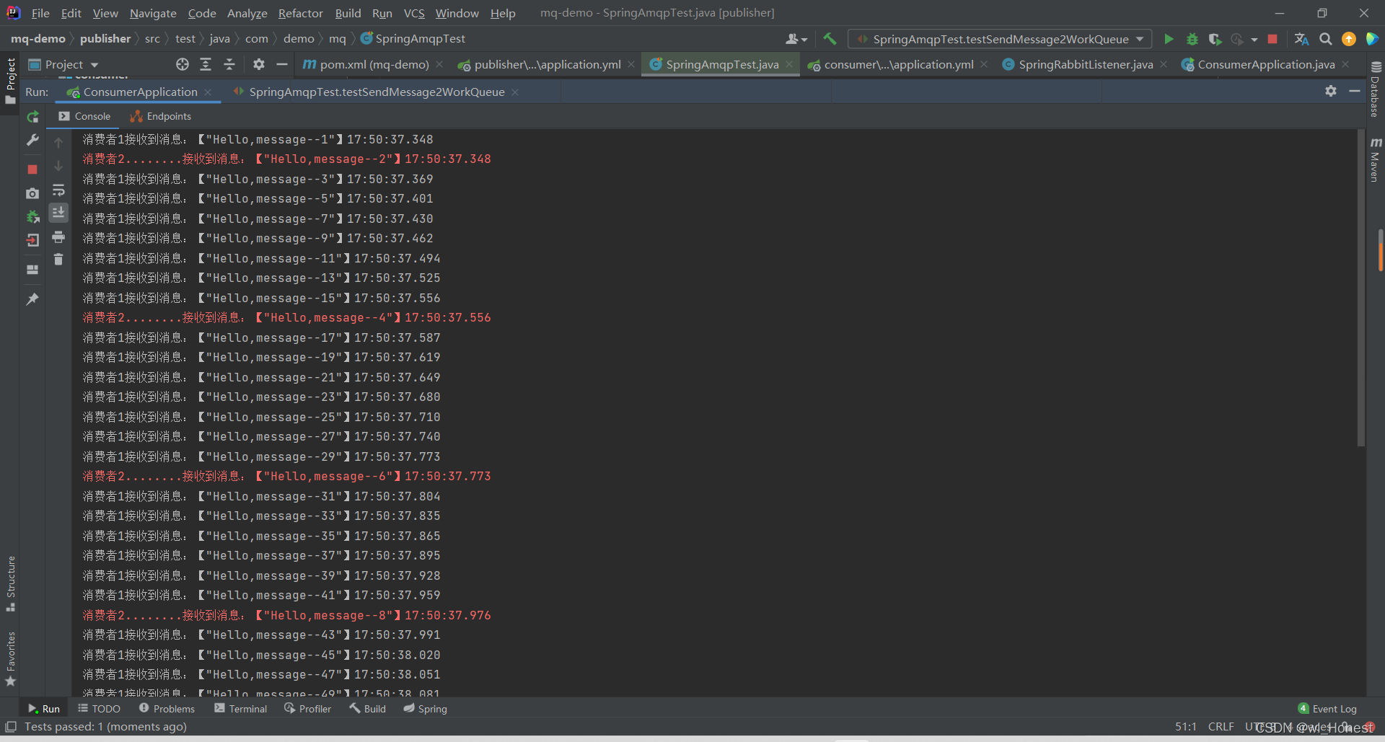Screen dimensions: 1385x742
Task: Build project with the hammer icon
Action: click(830, 39)
